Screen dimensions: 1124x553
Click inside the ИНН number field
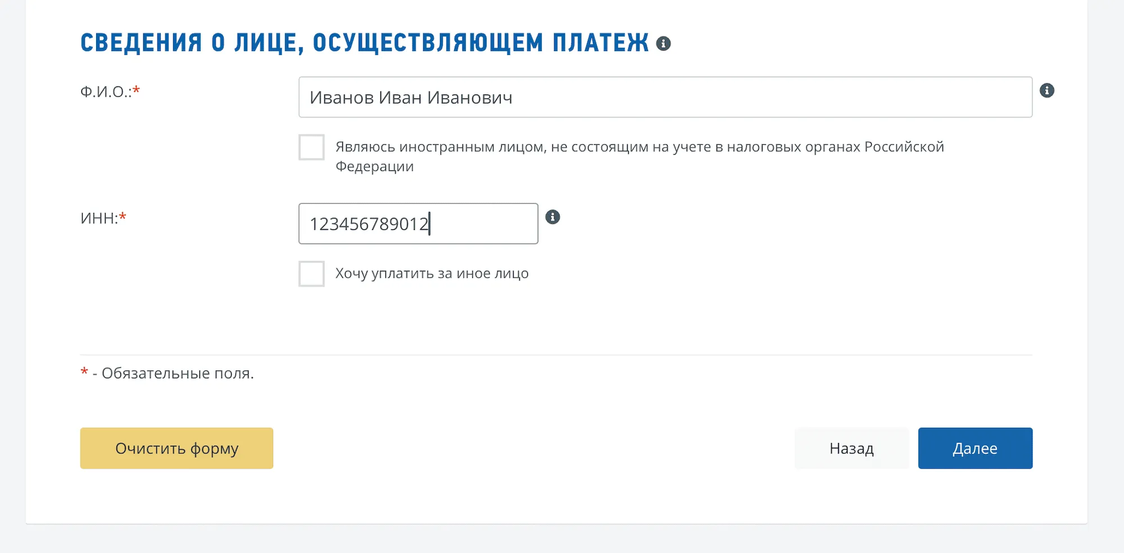point(418,224)
